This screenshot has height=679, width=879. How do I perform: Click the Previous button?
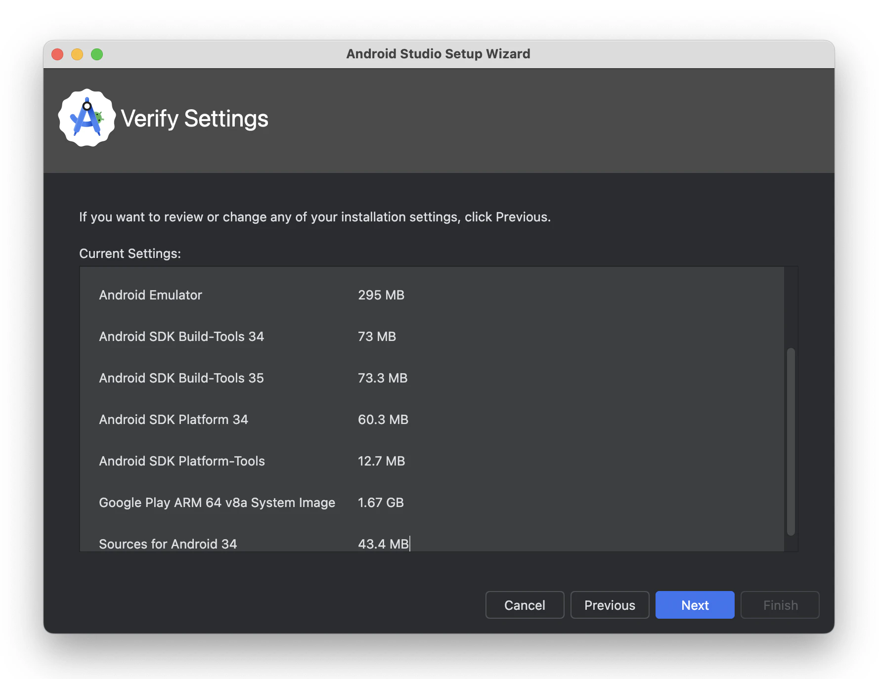pos(610,605)
